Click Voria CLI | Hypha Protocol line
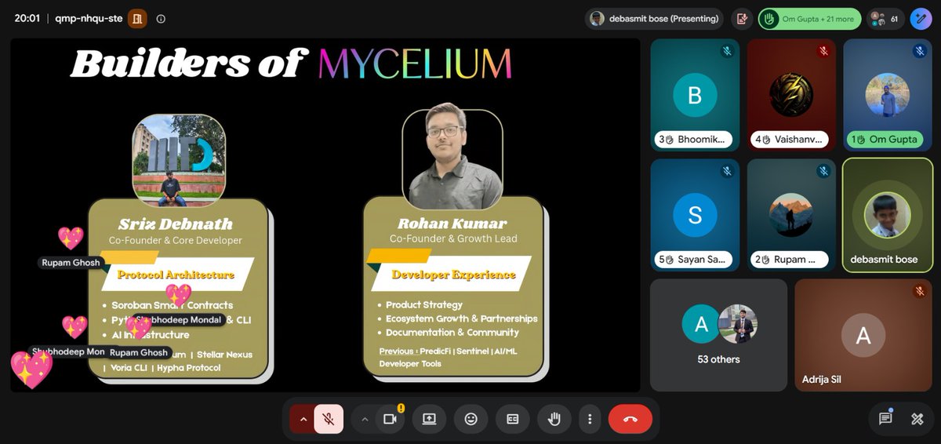This screenshot has height=444, width=941. click(x=162, y=368)
